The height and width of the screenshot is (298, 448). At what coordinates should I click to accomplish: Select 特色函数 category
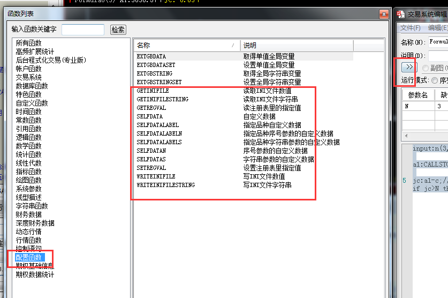28,94
